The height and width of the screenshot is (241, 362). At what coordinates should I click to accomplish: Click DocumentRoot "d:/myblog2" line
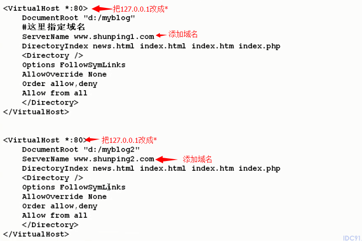pyautogui.click(x=81, y=149)
